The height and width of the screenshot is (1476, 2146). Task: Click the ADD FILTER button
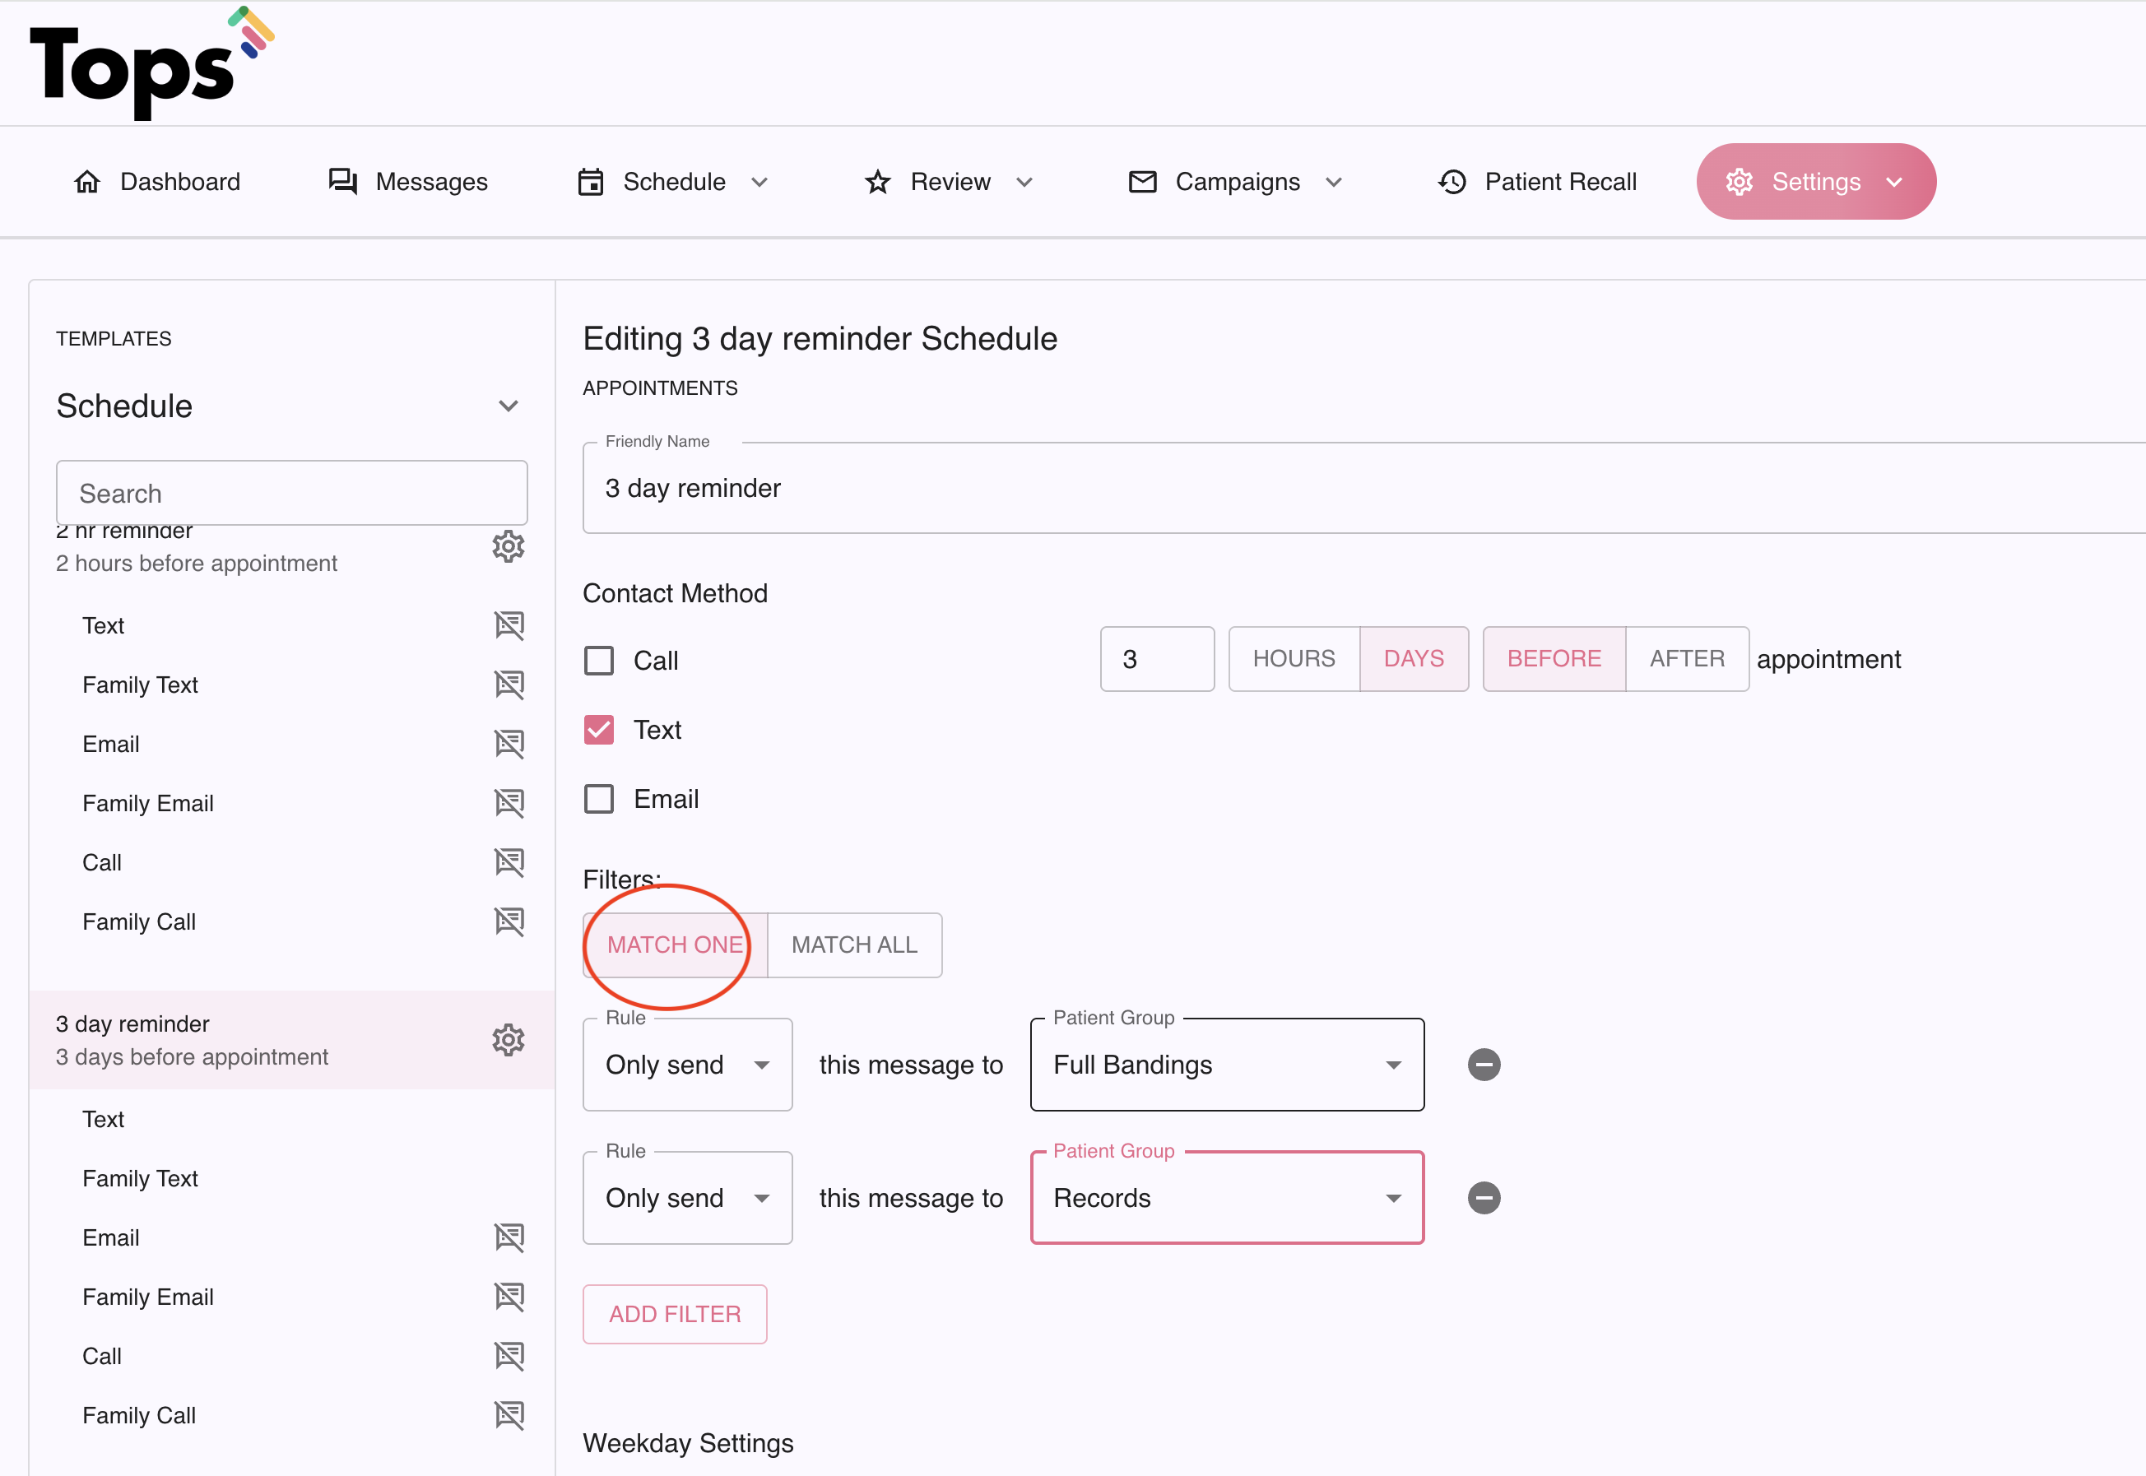click(x=674, y=1314)
